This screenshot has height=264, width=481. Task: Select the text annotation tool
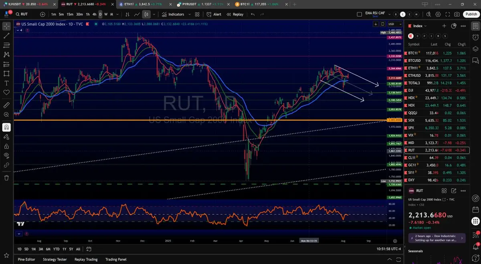[x=6, y=83]
